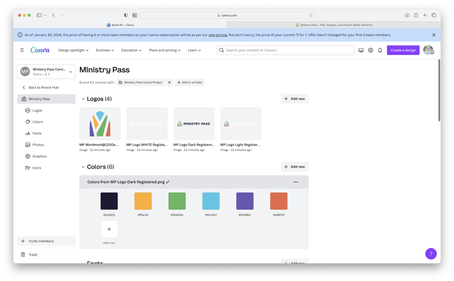Select Photos from the sidebar
454x281 pixels.
[38, 144]
